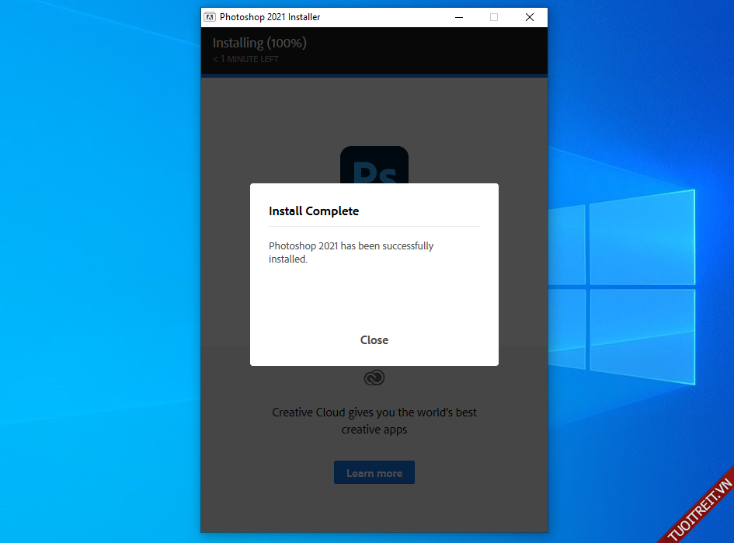Image resolution: width=734 pixels, height=543 pixels.
Task: Click the Creative Cloud logo icon
Action: (374, 378)
